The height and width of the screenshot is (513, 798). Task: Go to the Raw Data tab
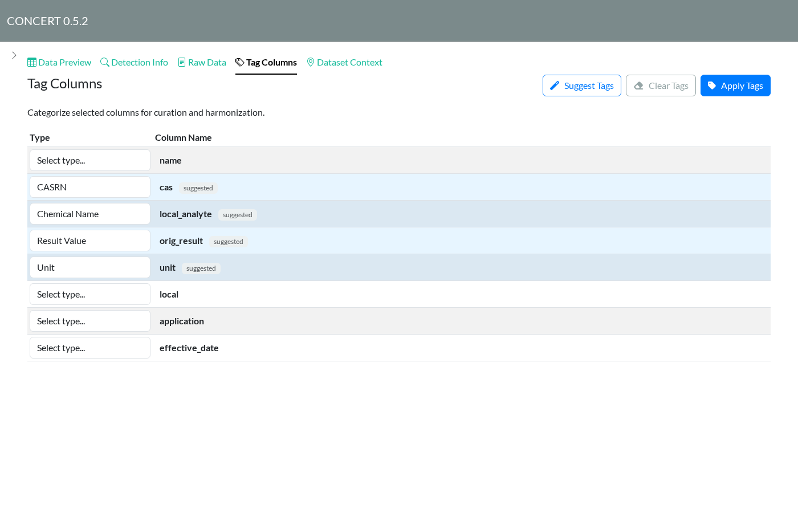(x=202, y=62)
